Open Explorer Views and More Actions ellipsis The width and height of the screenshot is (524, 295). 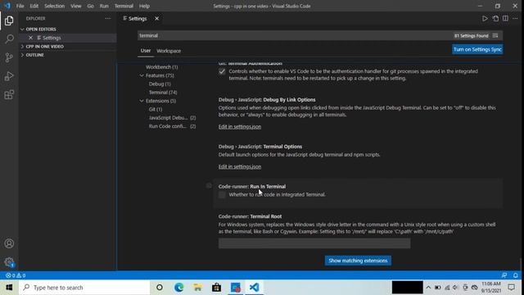(107, 18)
